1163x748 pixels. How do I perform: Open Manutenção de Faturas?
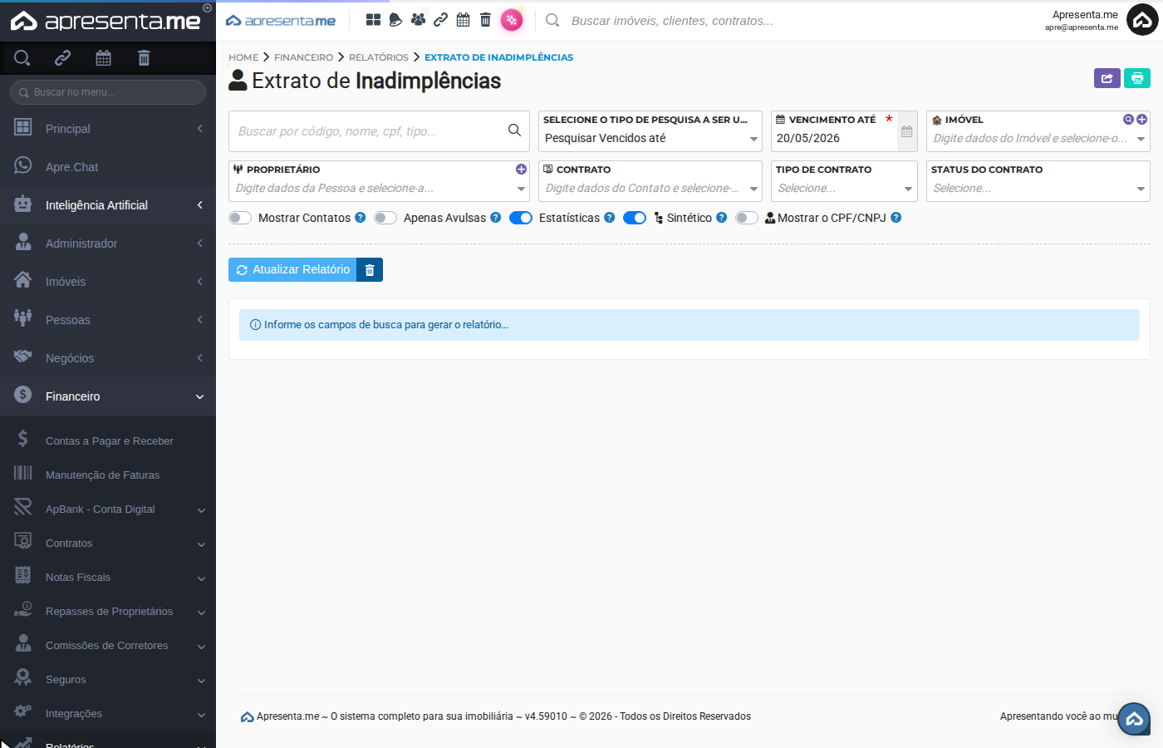[108, 475]
